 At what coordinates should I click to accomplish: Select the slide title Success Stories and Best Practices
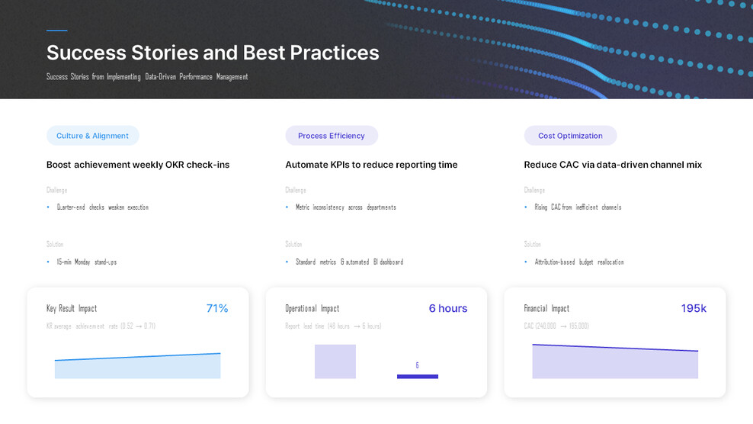pyautogui.click(x=213, y=53)
